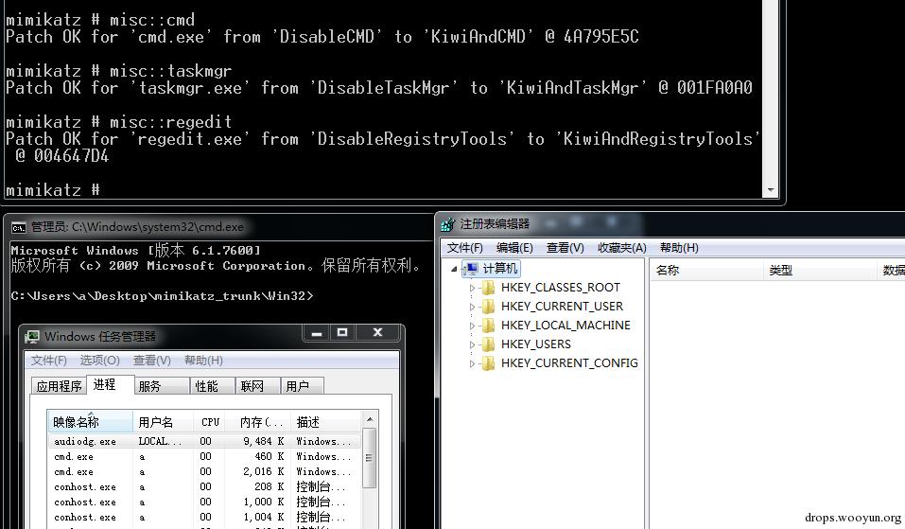The image size is (905, 529).
Task: Select the audiodg.exe process row
Action: pyautogui.click(x=205, y=441)
